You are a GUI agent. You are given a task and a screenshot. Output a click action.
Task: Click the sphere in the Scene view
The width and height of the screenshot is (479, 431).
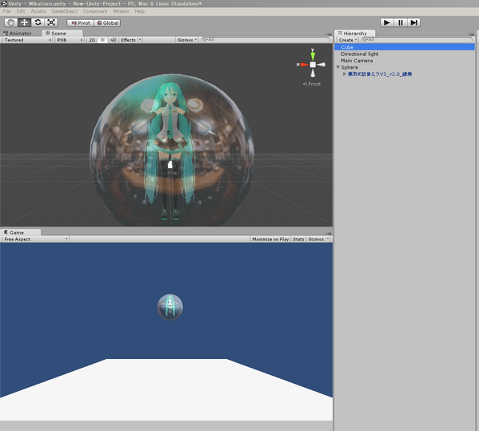click(172, 150)
